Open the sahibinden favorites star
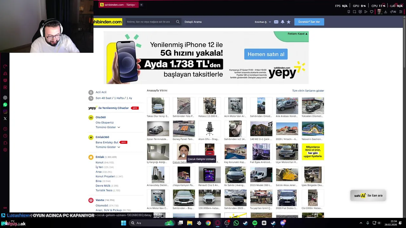The image size is (406, 228). (288, 22)
